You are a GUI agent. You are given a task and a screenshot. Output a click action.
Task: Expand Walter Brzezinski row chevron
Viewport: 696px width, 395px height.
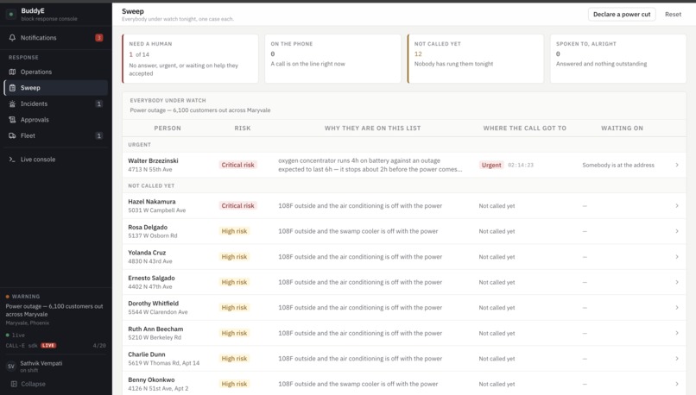(677, 165)
